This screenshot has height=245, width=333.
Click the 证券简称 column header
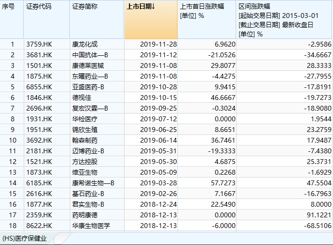click(x=97, y=19)
